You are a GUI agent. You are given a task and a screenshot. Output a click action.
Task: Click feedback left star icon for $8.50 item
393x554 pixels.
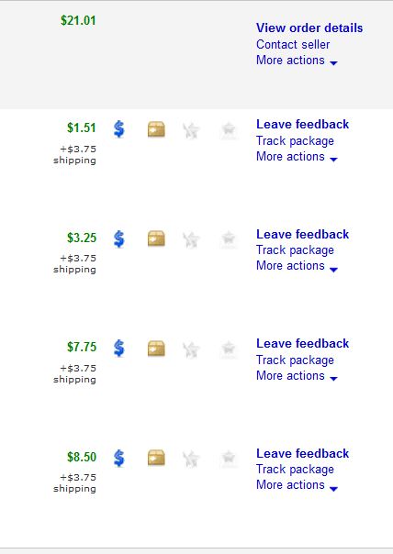(x=191, y=459)
